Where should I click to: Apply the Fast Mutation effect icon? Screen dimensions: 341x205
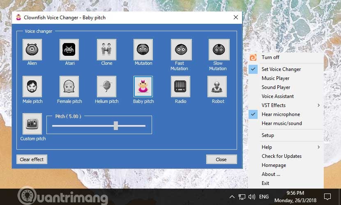(181, 50)
